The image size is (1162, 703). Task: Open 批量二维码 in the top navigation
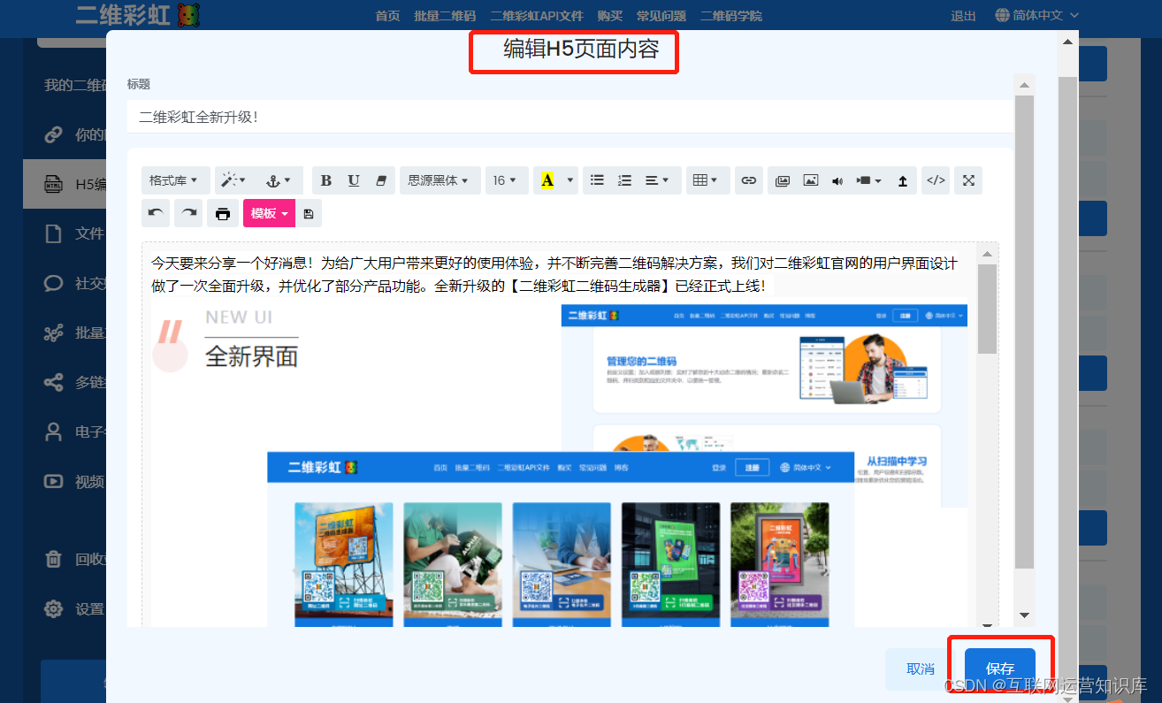445,16
